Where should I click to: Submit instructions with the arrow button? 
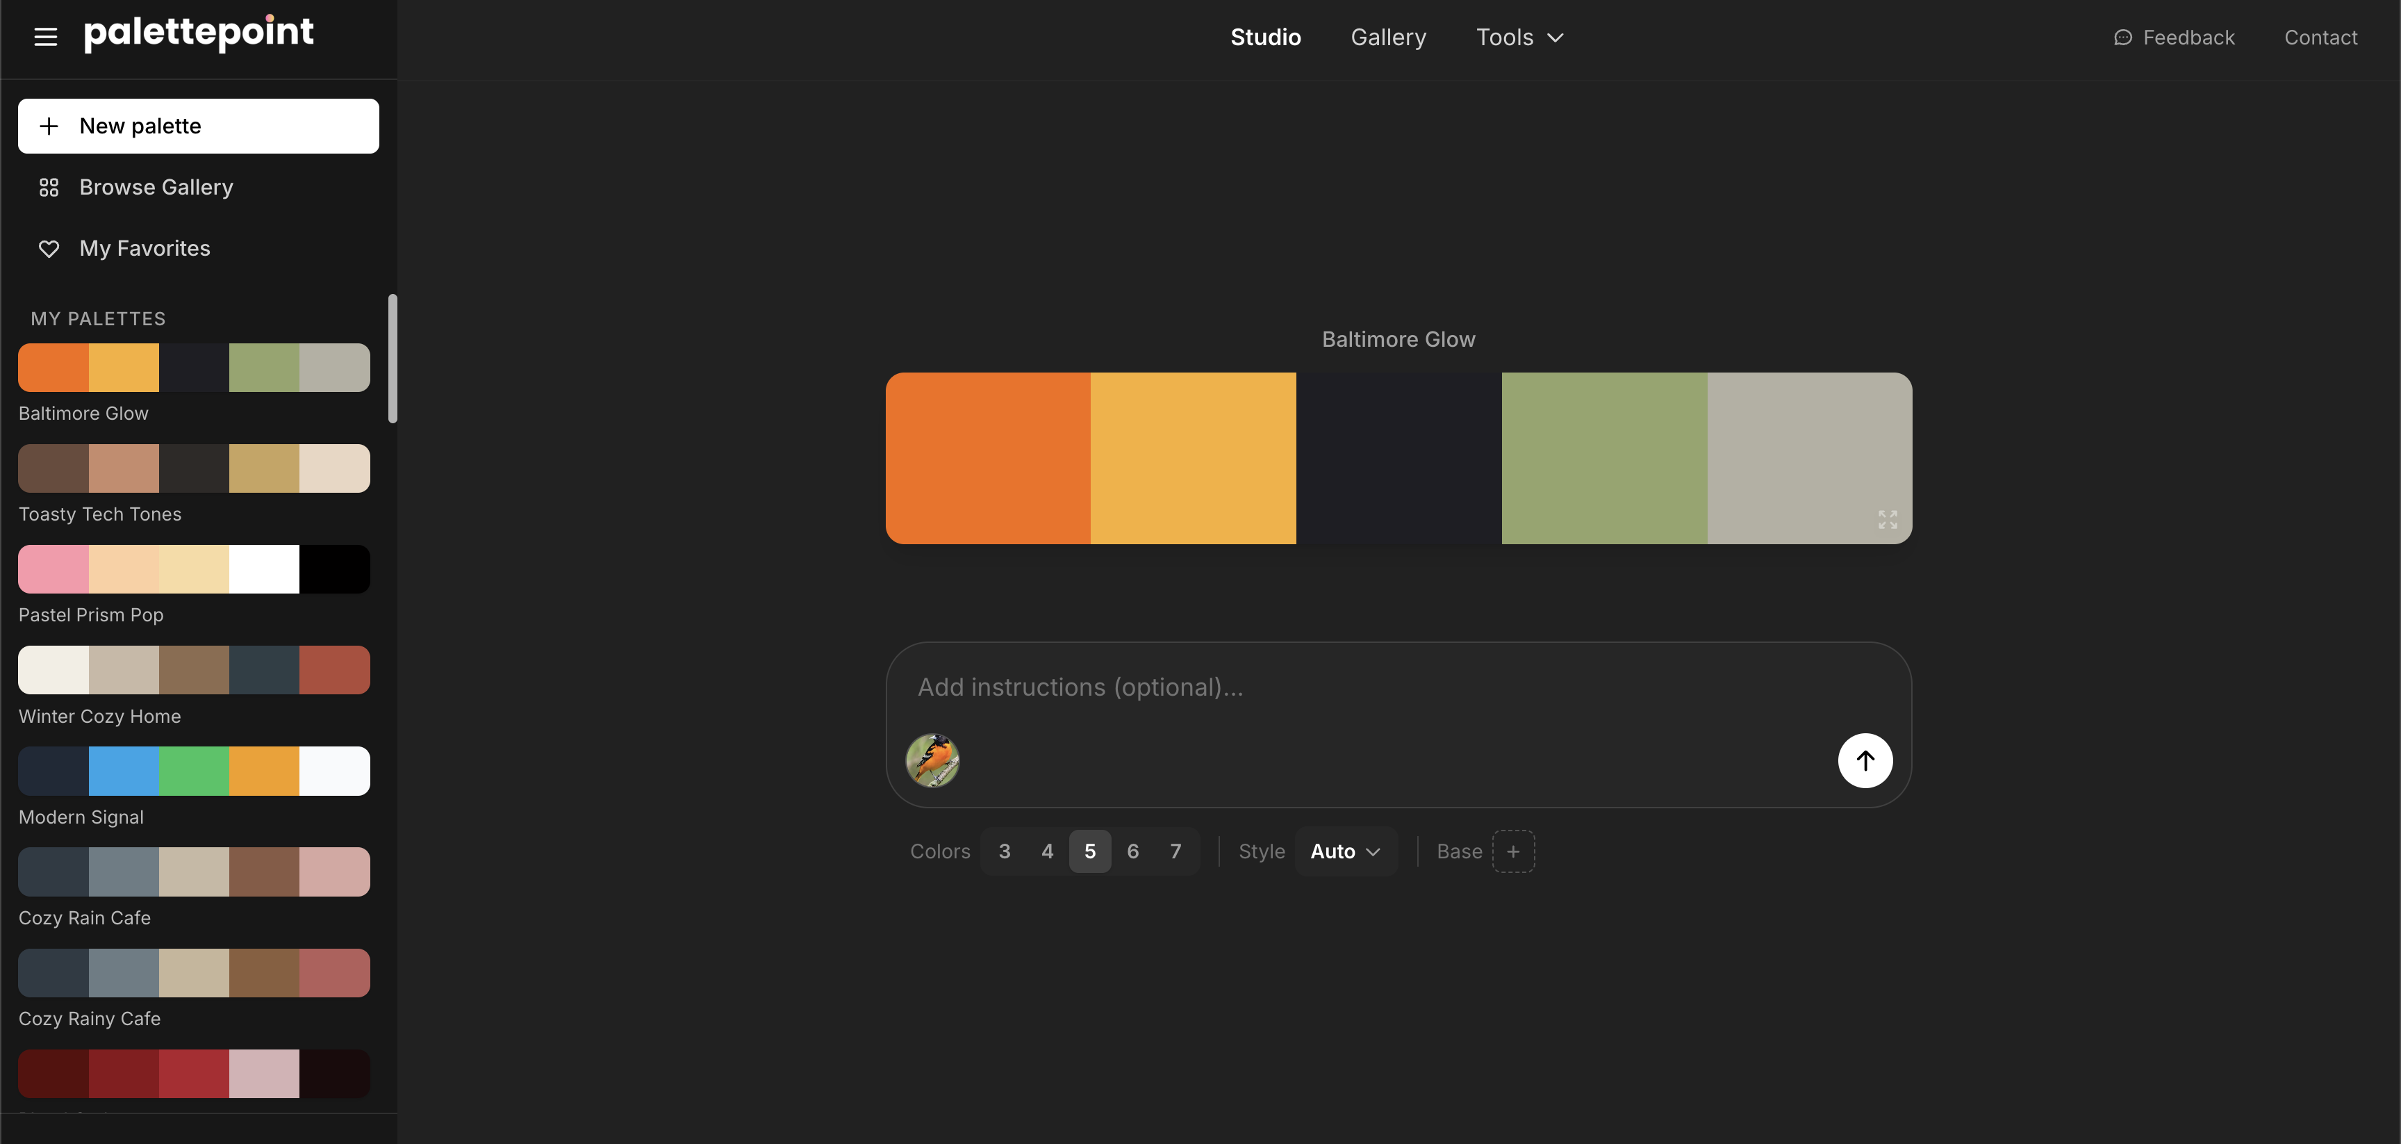tap(1865, 760)
